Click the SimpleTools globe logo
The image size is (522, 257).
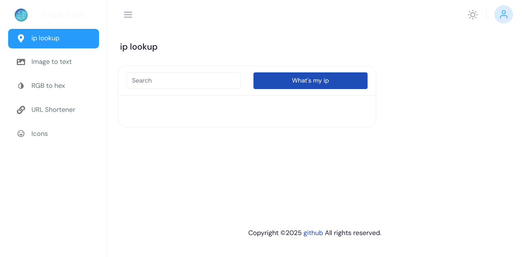pos(21,15)
